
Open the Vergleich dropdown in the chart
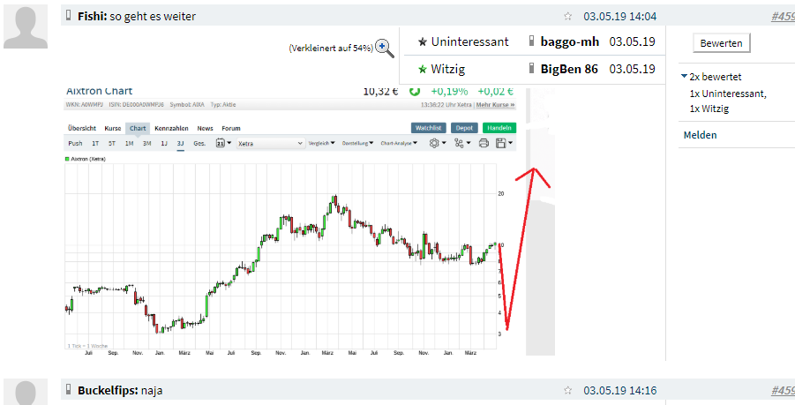(x=321, y=144)
